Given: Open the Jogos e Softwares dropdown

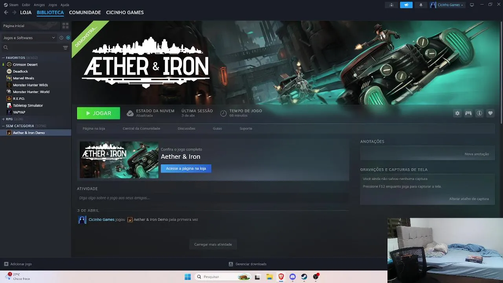Looking at the screenshot, I should point(29,38).
